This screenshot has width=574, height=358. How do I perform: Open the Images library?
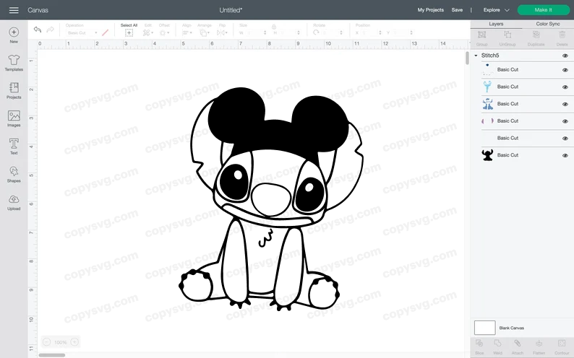(14, 118)
